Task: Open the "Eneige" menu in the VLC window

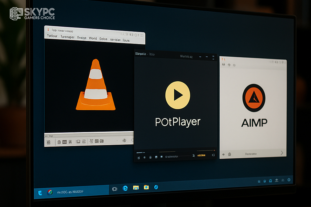Action: click(x=82, y=38)
